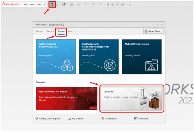Click the File Properties list icon

click(x=118, y=4)
